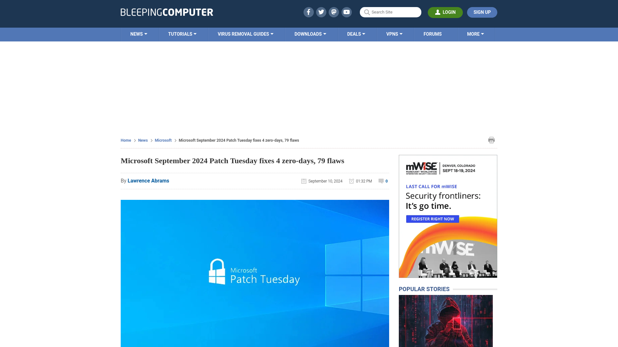Open the DOWNLOADS menu item
The width and height of the screenshot is (618, 347).
pos(310,34)
